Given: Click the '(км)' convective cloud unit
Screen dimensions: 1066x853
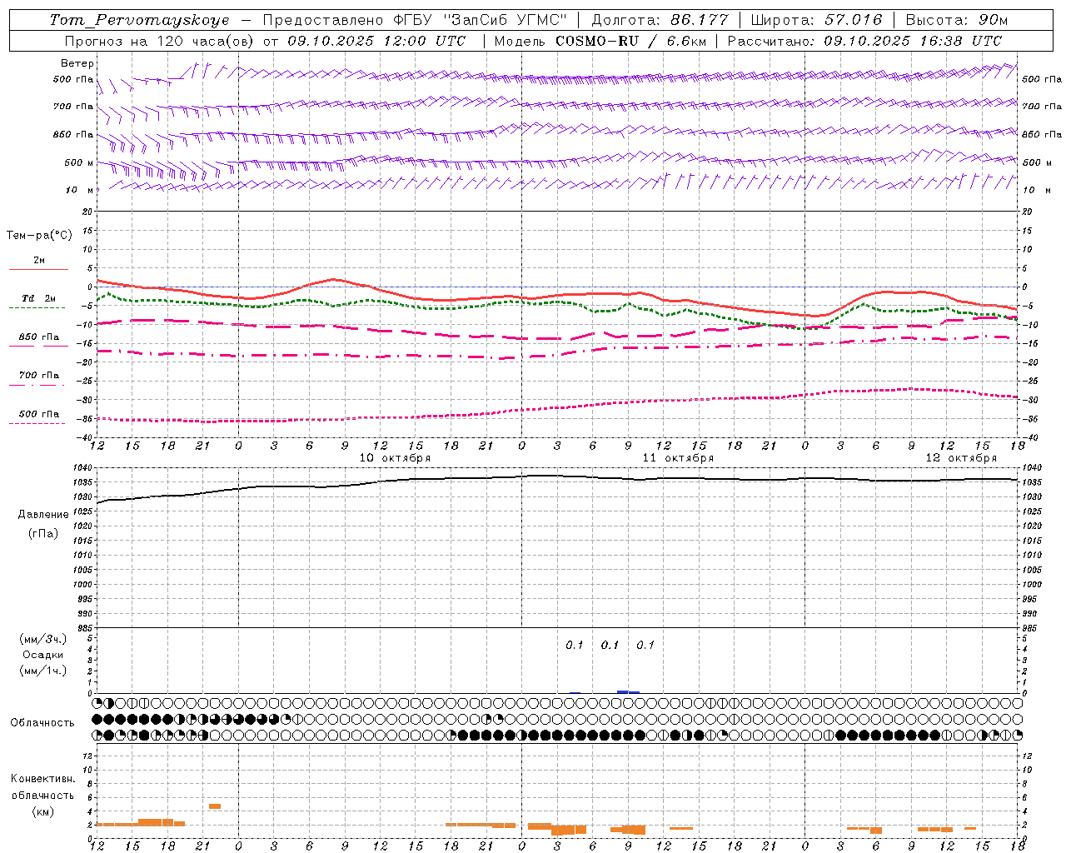Looking at the screenshot, I should 43,811.
